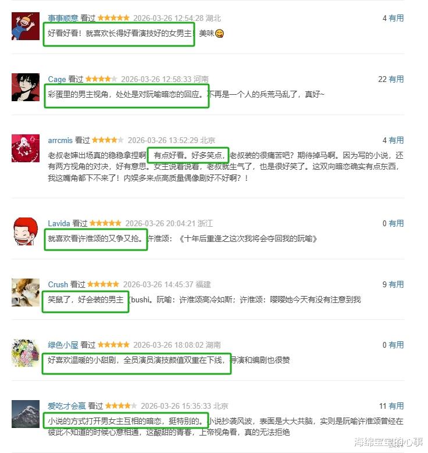428x453 pixels.
Task: Open username link 事事顺意
Action: (63, 18)
